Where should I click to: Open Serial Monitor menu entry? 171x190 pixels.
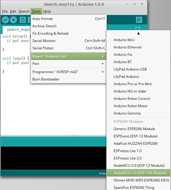click(x=69, y=41)
